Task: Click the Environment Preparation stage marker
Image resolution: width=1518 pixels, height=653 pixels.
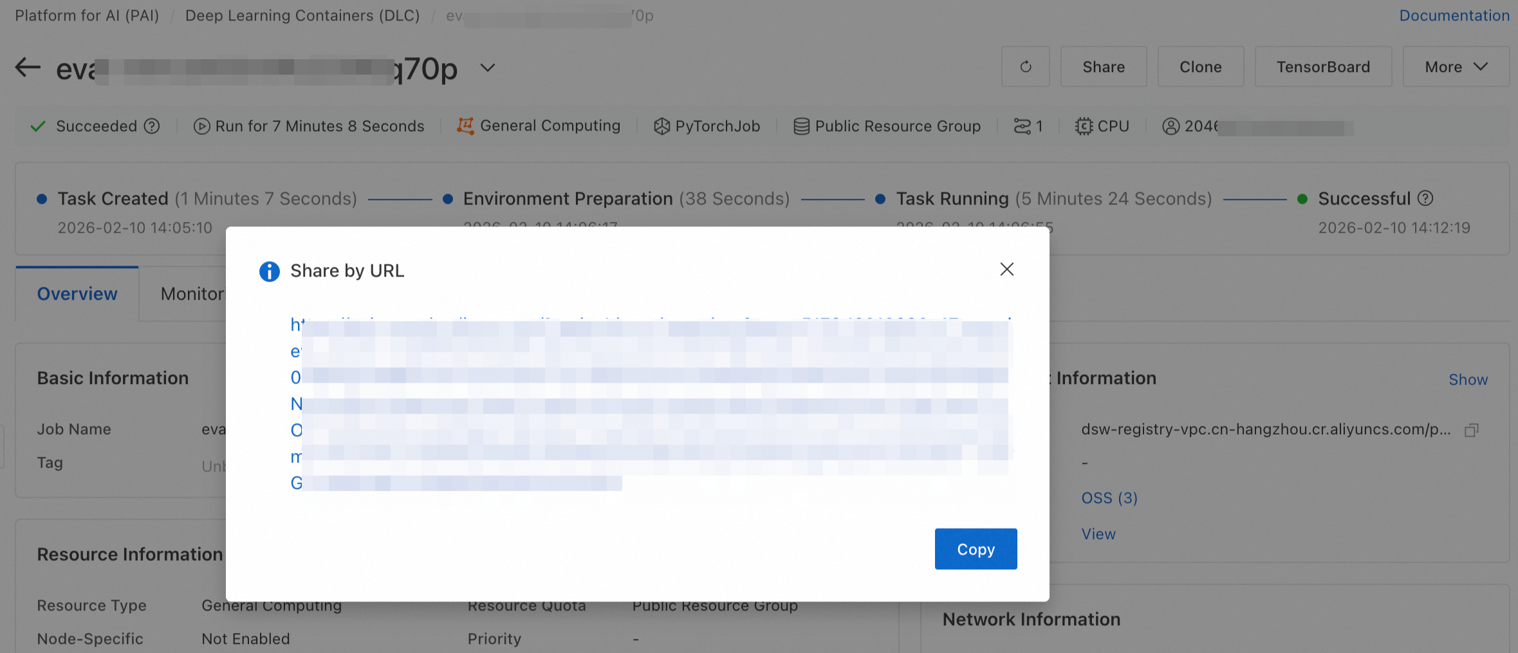Action: (x=448, y=199)
